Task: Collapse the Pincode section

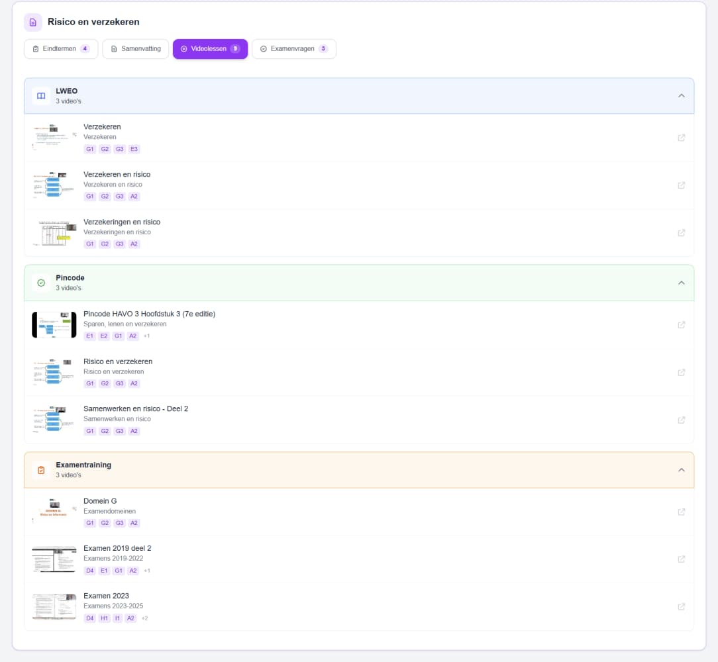Action: tap(682, 283)
